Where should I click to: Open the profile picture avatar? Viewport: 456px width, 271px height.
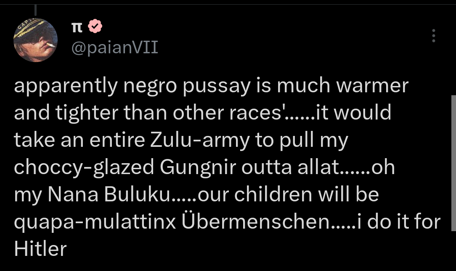35,40
